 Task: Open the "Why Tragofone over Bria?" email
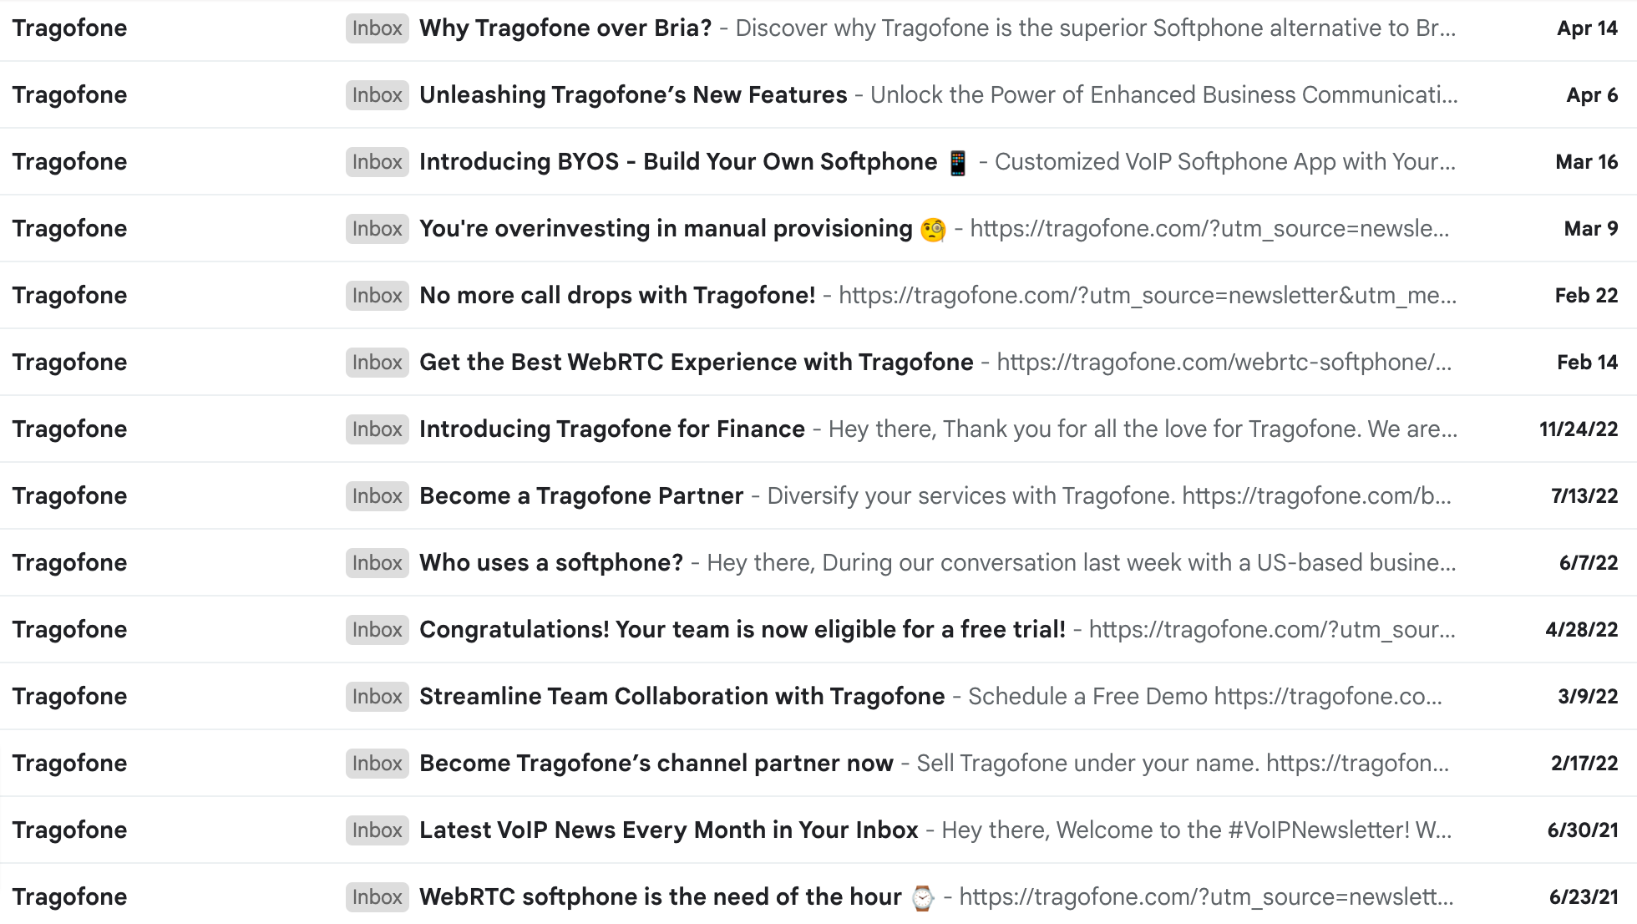tap(565, 28)
